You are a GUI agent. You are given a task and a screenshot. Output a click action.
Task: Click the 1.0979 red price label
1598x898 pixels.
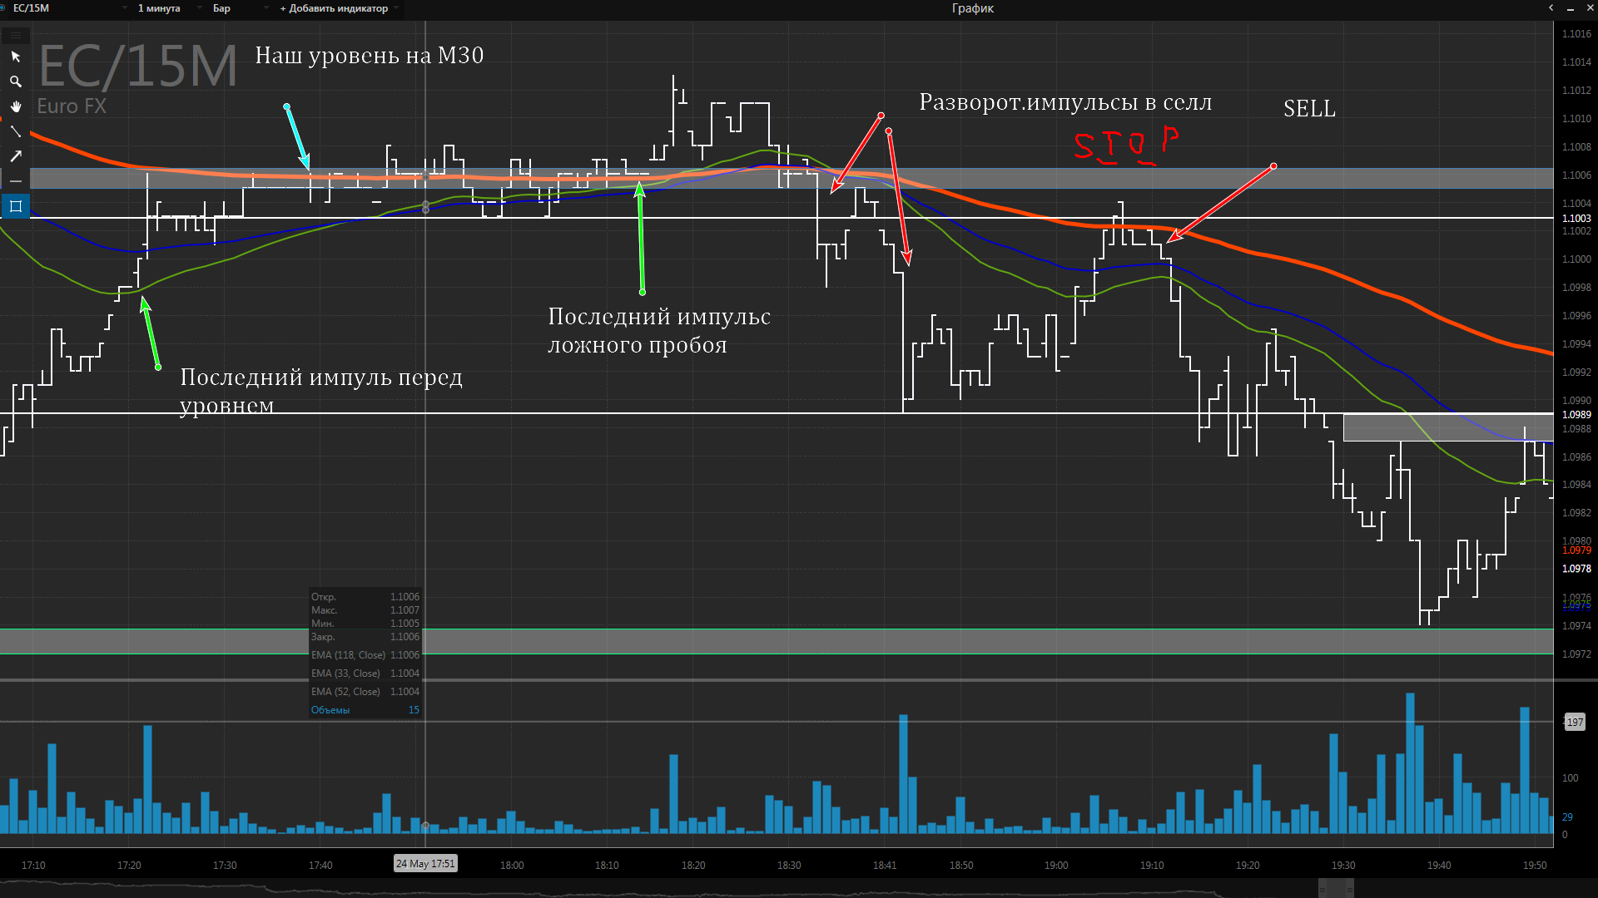tap(1576, 550)
